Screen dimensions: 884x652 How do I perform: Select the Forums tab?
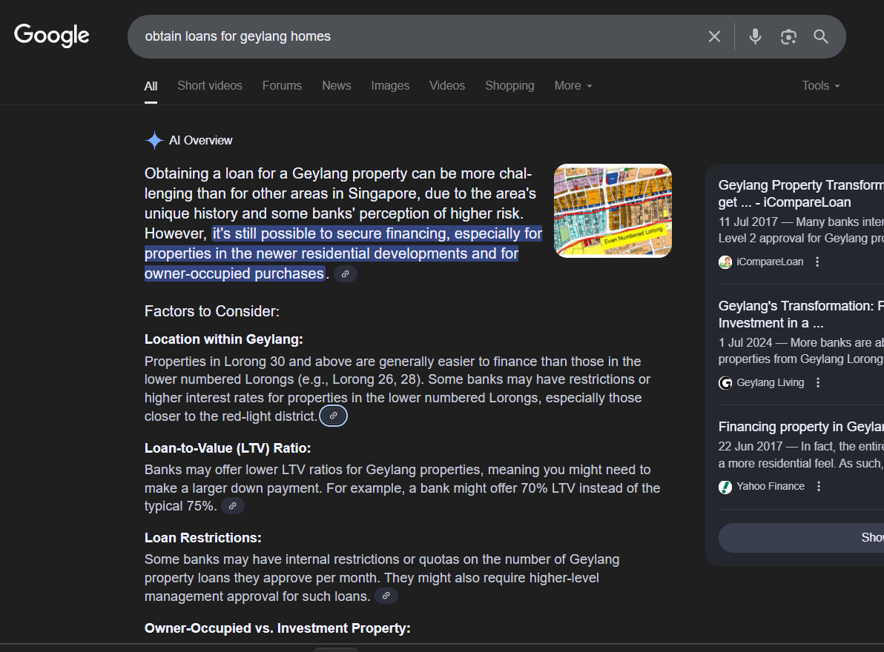(282, 86)
